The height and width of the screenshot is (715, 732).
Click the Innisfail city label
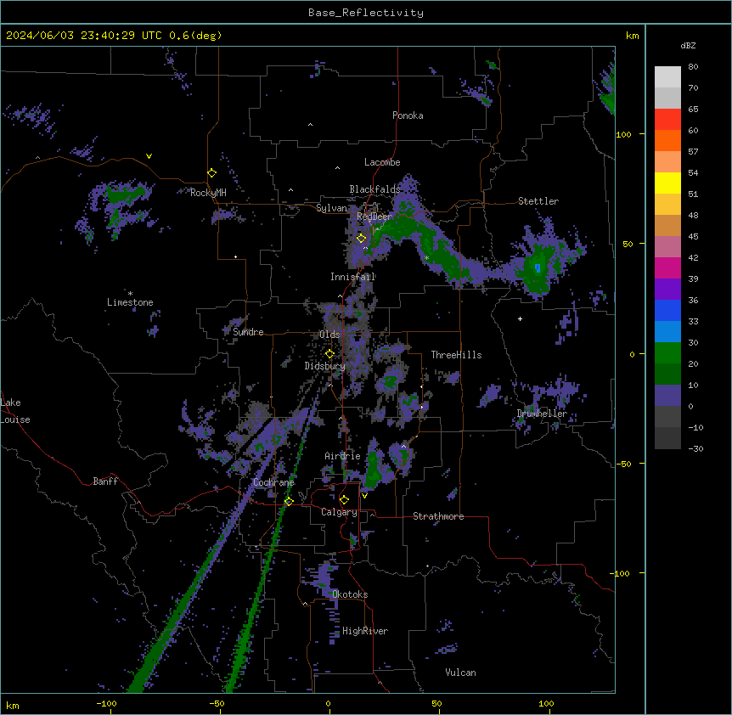point(352,277)
